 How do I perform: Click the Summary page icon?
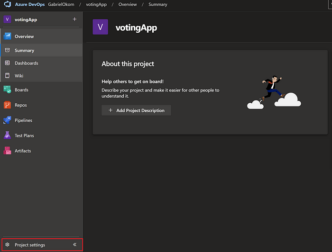(x=7, y=50)
